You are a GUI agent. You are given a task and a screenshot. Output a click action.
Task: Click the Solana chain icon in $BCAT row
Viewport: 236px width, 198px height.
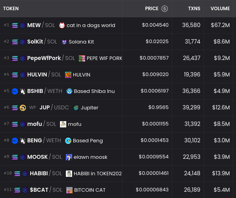point(17,190)
